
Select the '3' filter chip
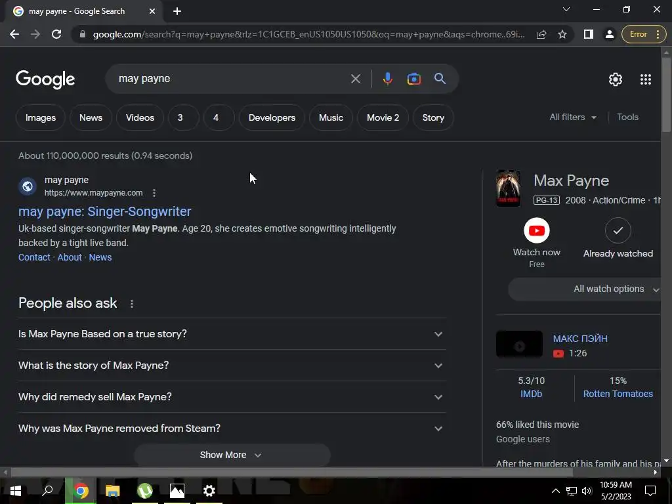[x=184, y=117]
